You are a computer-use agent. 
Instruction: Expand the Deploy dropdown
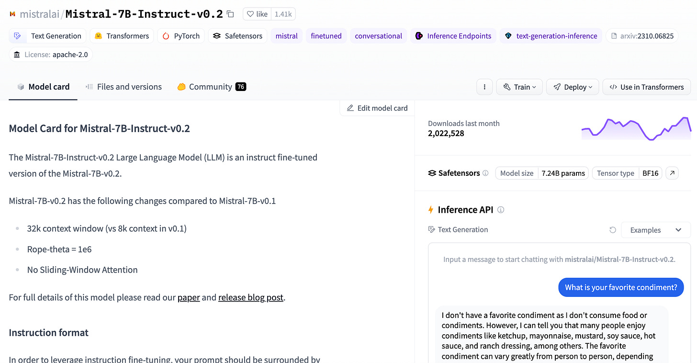tap(573, 87)
